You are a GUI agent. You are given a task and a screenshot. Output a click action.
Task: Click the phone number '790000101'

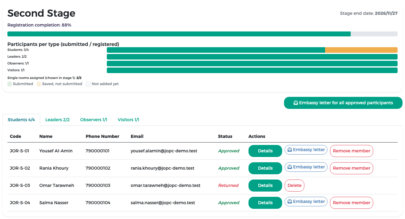click(98, 151)
